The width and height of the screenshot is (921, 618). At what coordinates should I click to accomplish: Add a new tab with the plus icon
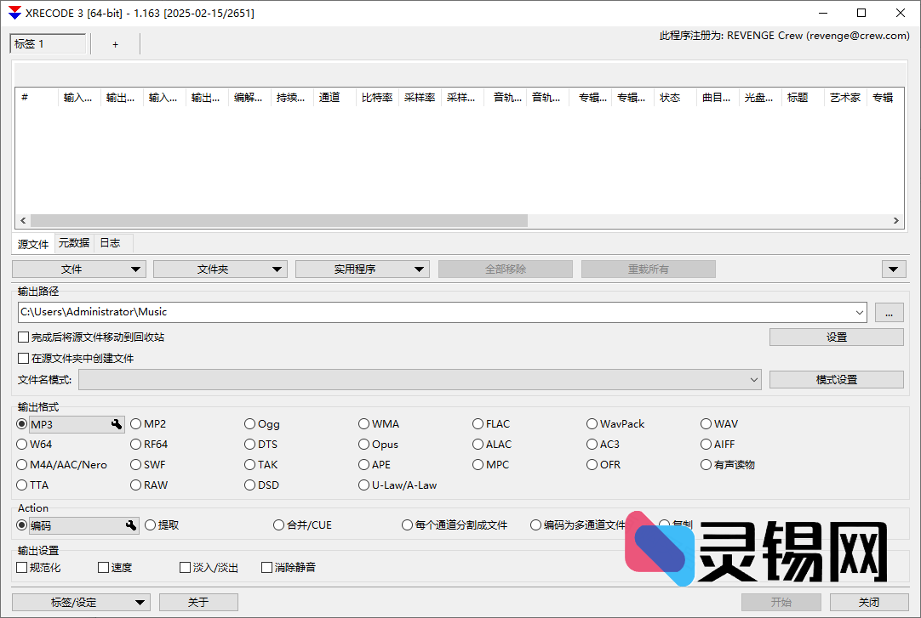tap(115, 43)
